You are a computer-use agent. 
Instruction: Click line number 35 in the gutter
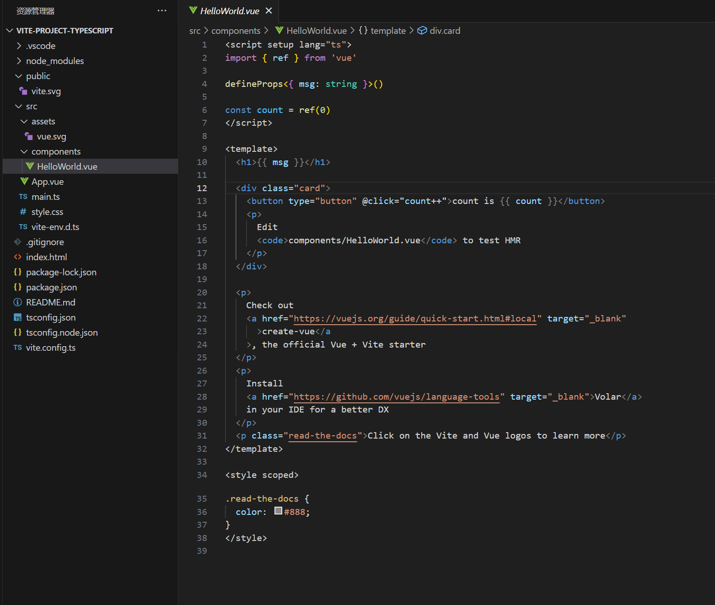pyautogui.click(x=202, y=499)
